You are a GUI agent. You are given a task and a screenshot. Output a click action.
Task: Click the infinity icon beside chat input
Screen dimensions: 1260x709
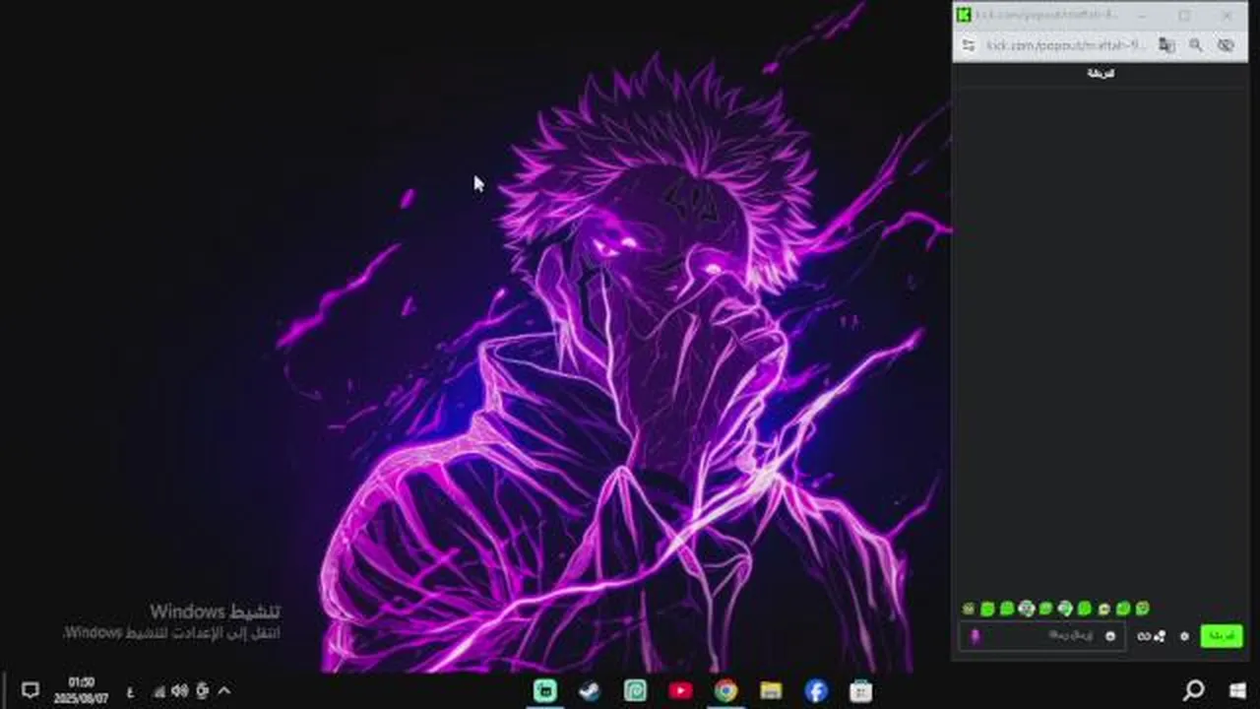[x=1144, y=636]
